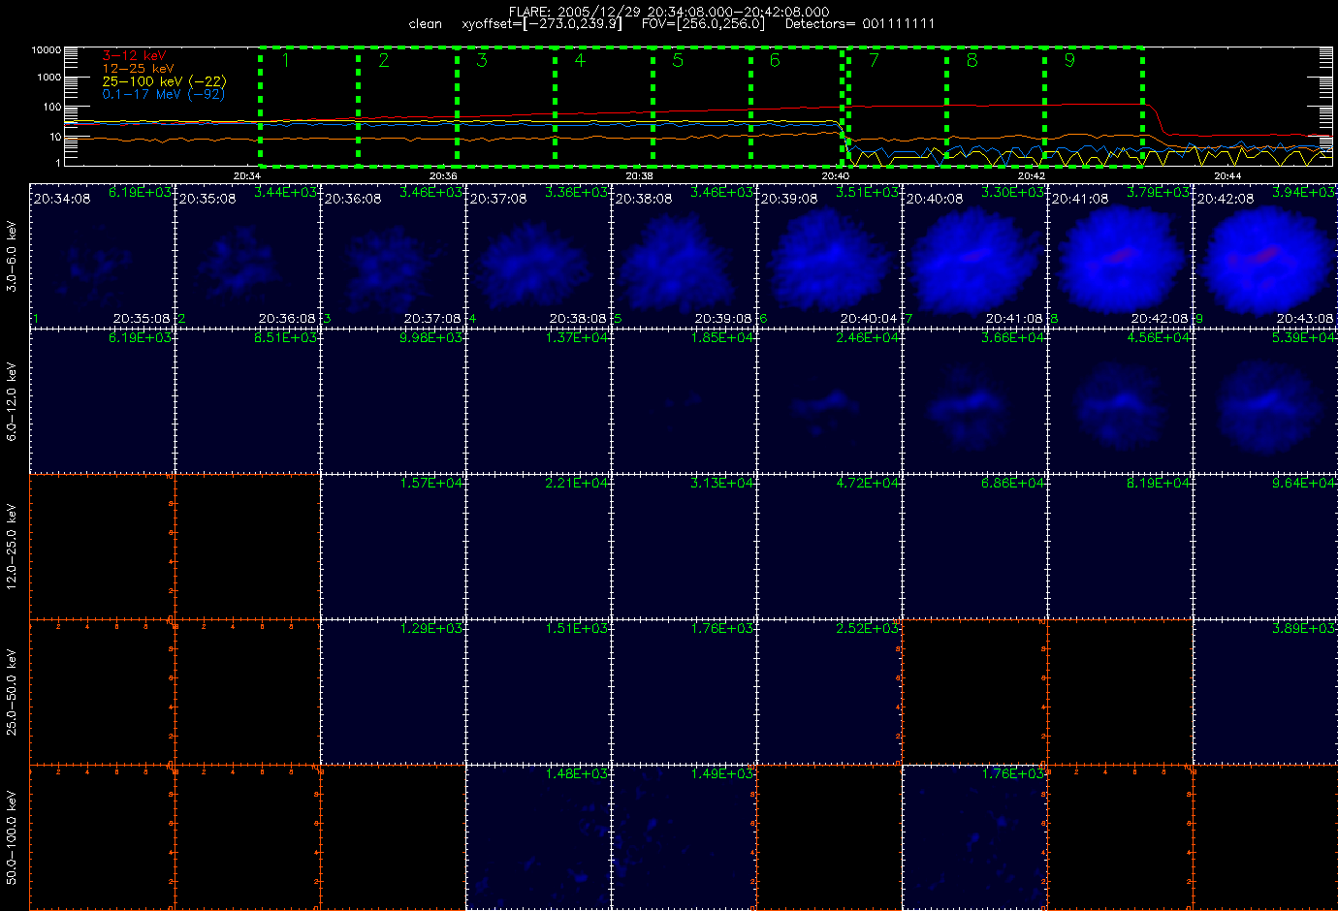Select interval number 6 in the light curve
Viewport: 1338px width, 911px height.
pos(775,60)
